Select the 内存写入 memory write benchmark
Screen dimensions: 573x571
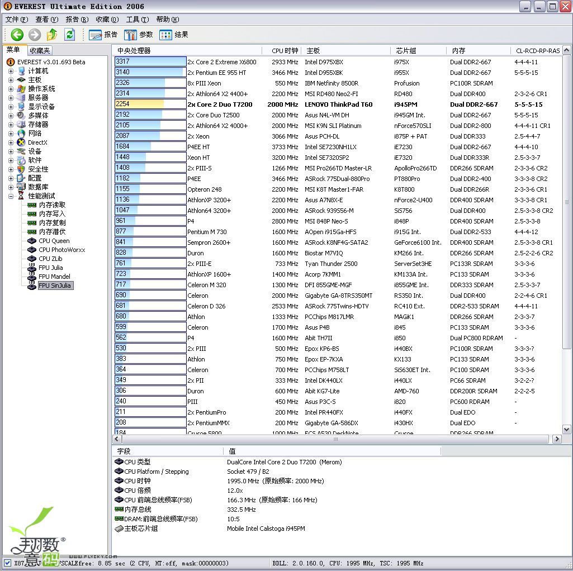click(52, 214)
